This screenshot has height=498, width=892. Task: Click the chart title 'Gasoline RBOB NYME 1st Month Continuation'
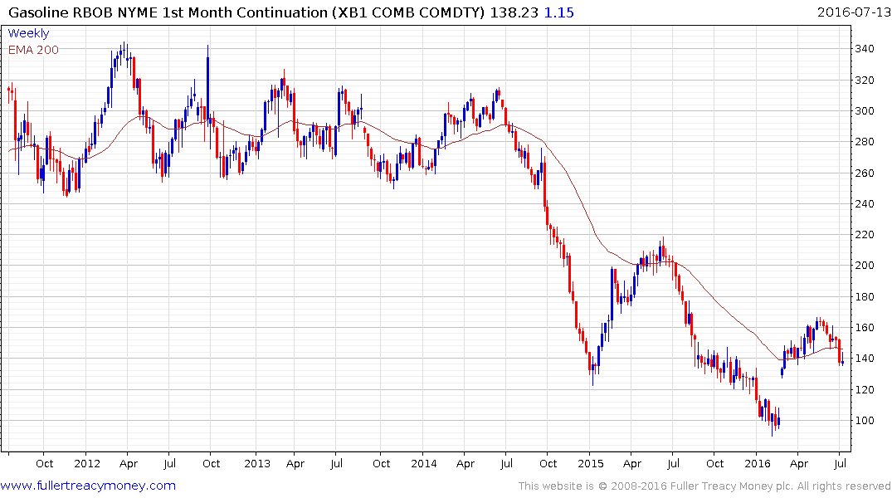[x=169, y=12]
